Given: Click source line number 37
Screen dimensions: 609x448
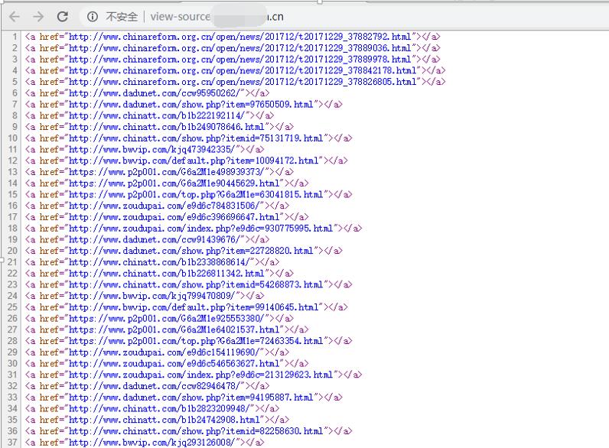Looking at the screenshot, I should 13,442.
